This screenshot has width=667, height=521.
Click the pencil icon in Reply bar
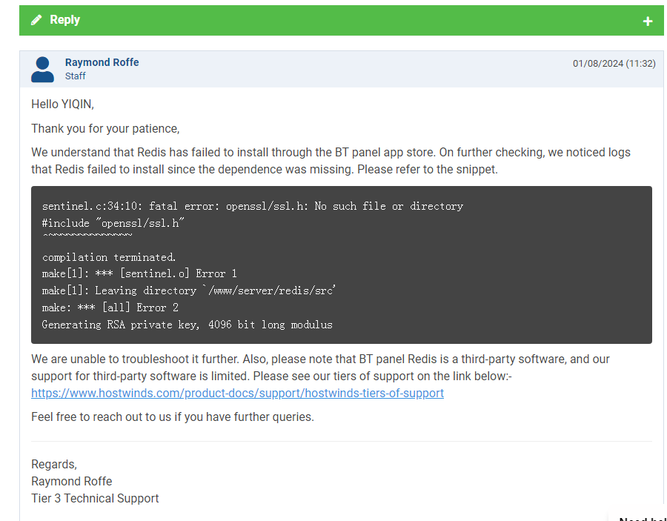pyautogui.click(x=36, y=20)
